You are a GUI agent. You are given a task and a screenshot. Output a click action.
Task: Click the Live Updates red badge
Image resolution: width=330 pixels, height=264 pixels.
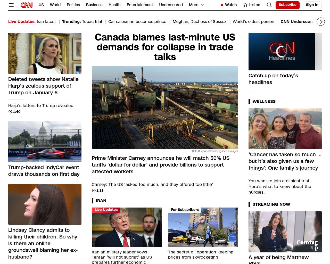click(106, 210)
